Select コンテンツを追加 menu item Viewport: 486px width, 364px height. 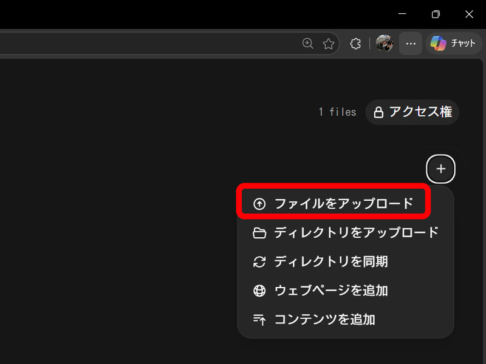pyautogui.click(x=346, y=320)
